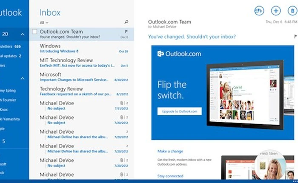Select the Yamashita contact in sidebar
This screenshot has height=183, width=298.
[10, 119]
